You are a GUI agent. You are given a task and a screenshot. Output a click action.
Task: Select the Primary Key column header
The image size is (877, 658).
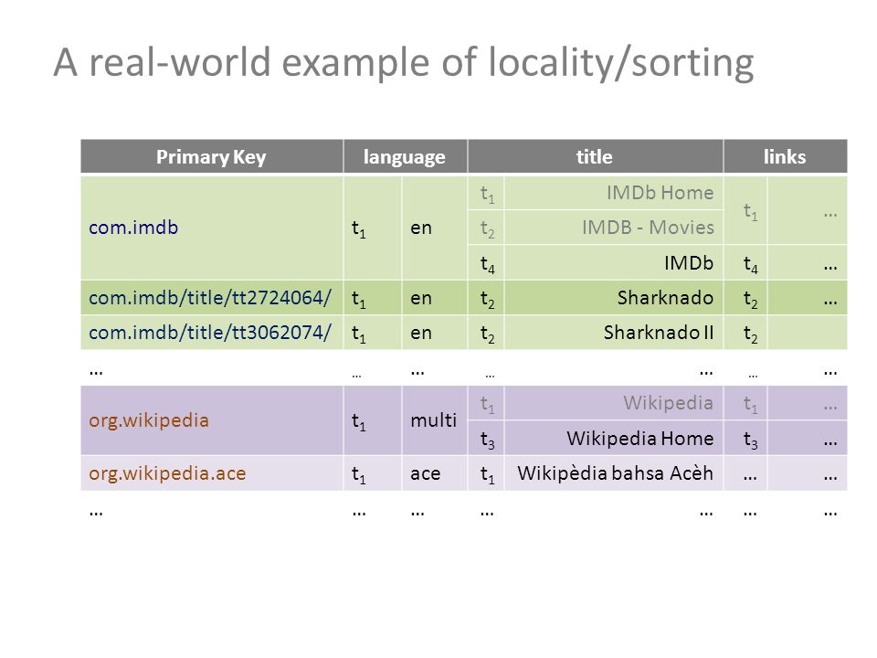point(211,156)
